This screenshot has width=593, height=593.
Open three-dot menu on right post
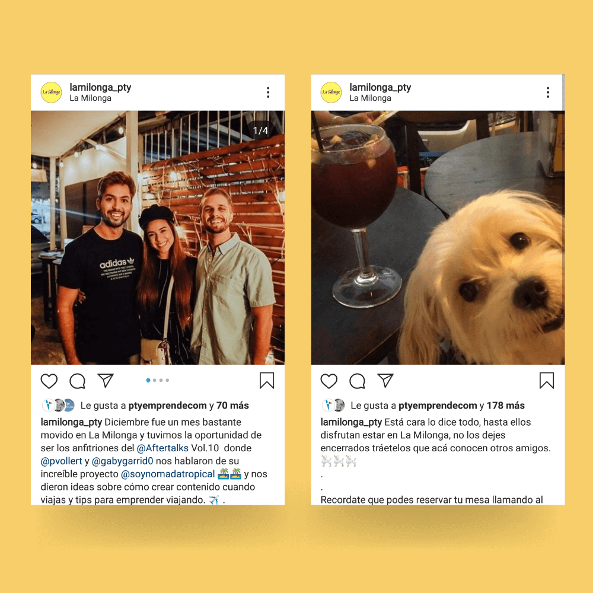point(547,93)
